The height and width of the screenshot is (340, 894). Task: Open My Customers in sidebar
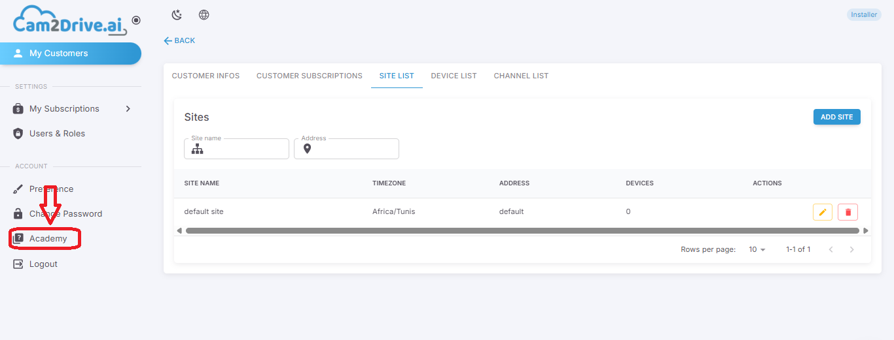click(71, 54)
